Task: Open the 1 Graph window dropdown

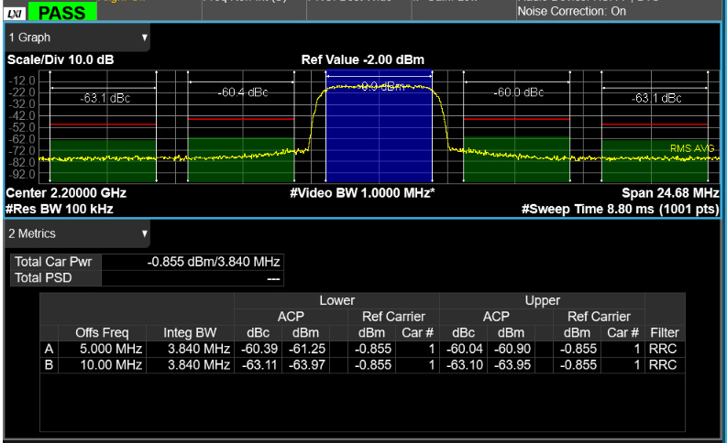Action: 77,38
